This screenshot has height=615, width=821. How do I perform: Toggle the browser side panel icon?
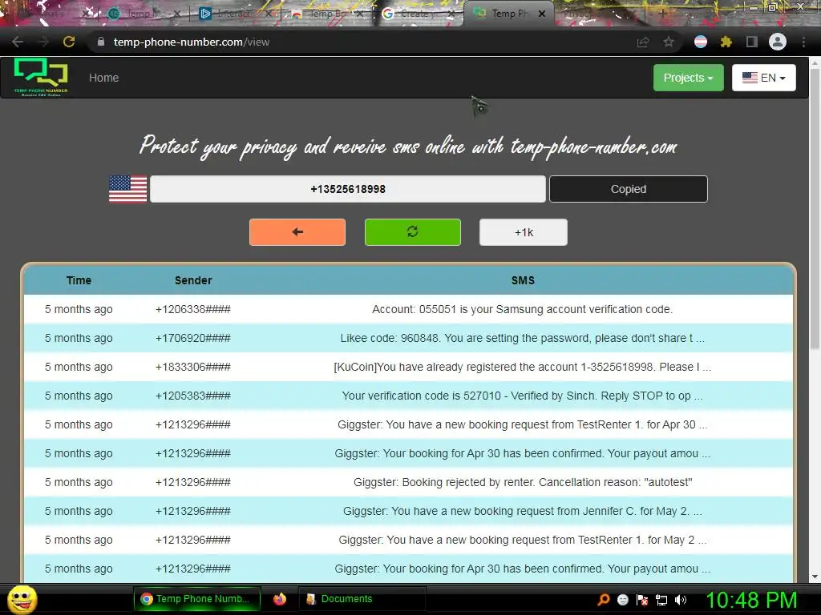752,42
